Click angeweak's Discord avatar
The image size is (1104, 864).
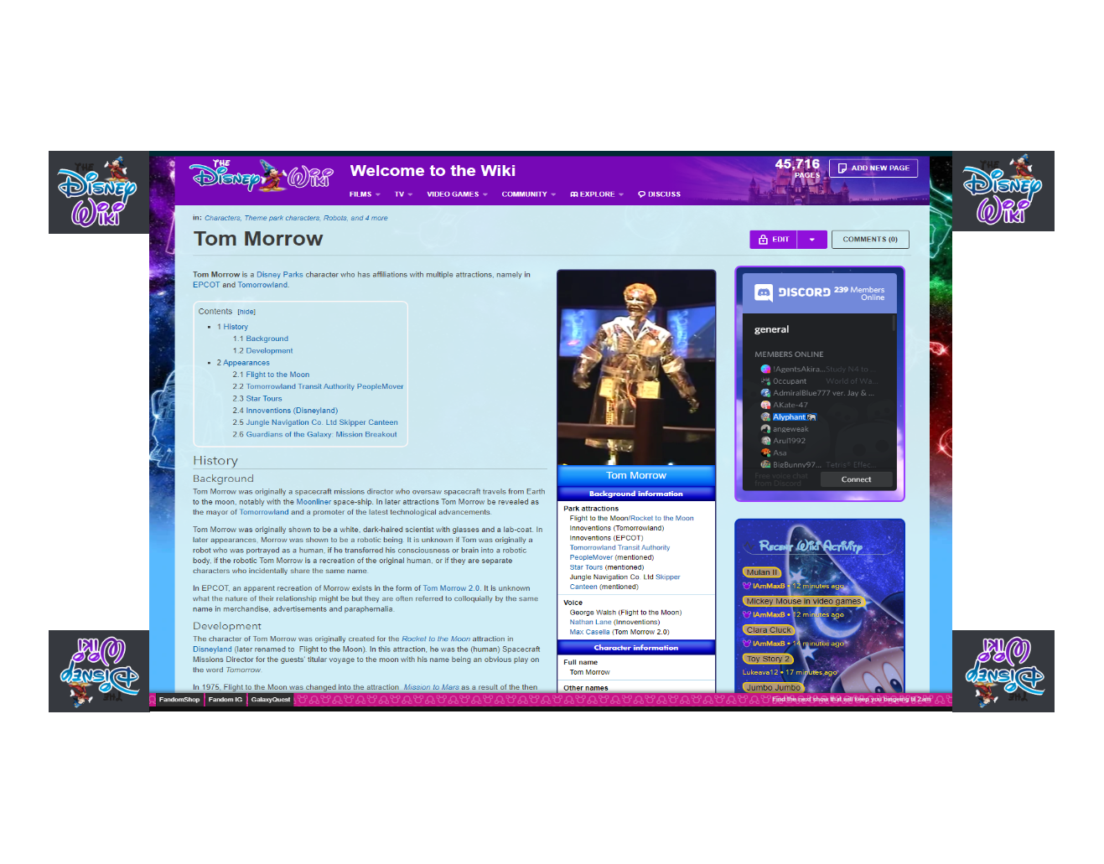765,429
